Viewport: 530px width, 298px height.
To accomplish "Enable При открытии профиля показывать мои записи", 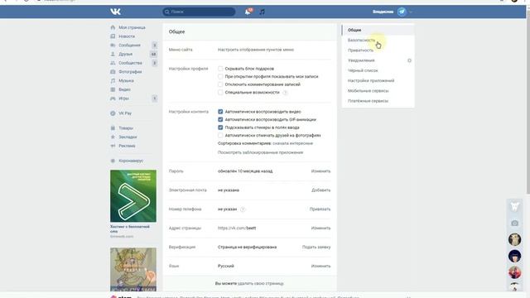I will (x=220, y=77).
